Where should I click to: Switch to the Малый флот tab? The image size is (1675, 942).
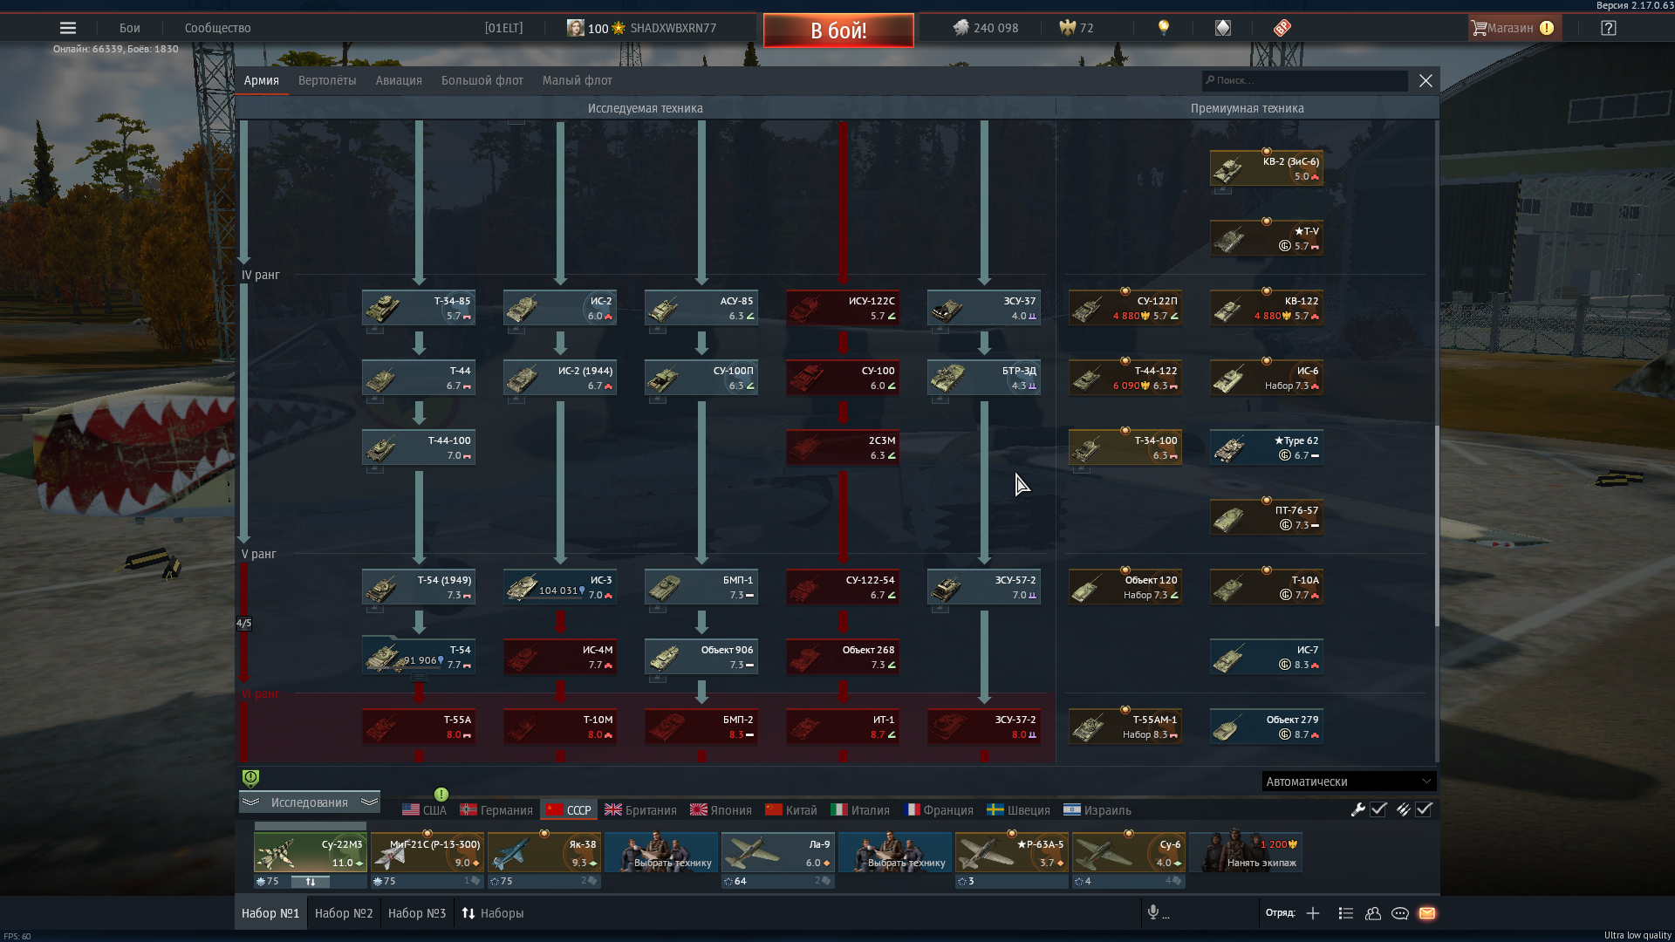(x=578, y=80)
